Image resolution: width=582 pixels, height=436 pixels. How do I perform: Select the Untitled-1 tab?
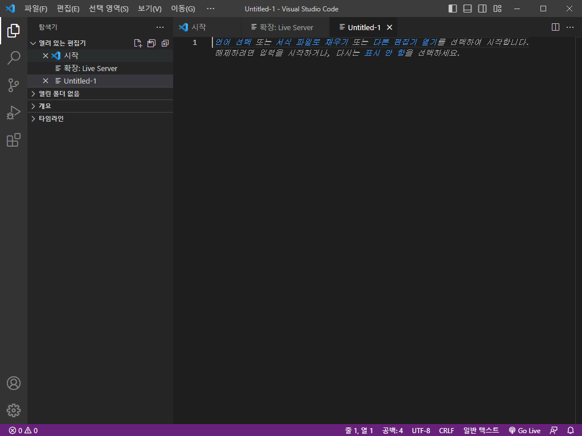pyautogui.click(x=364, y=27)
